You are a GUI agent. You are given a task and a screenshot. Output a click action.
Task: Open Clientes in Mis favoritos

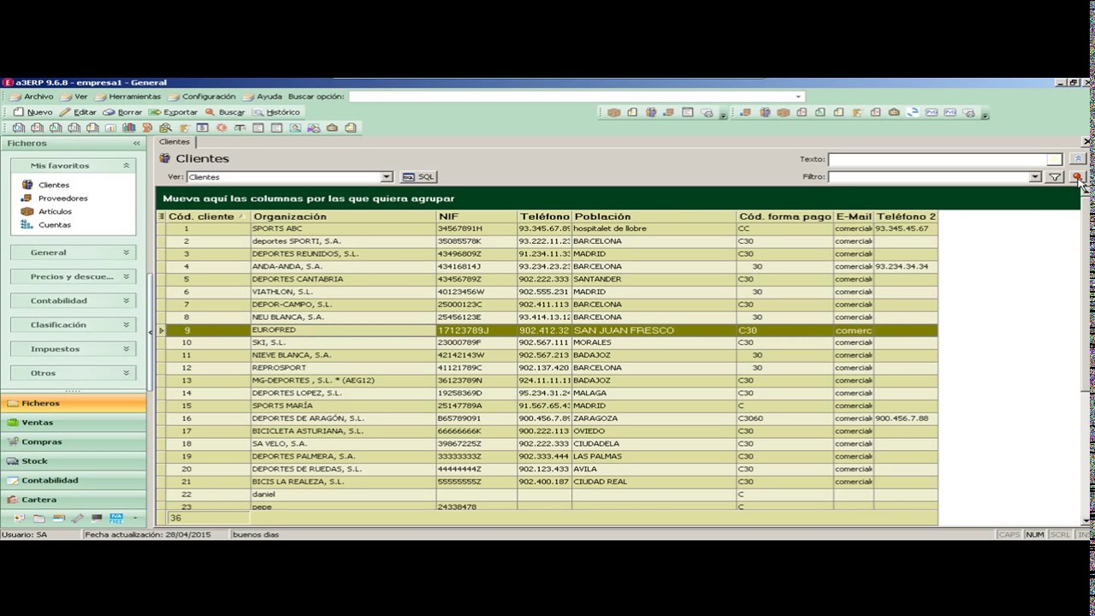pyautogui.click(x=53, y=185)
